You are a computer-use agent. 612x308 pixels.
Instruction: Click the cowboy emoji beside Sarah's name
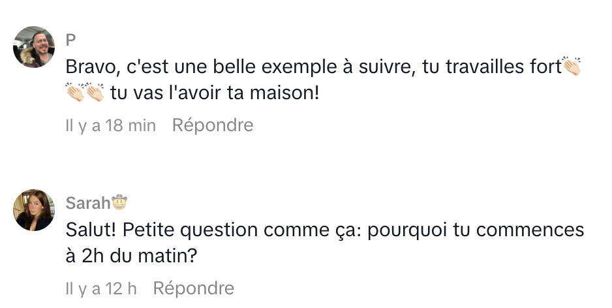[119, 203]
